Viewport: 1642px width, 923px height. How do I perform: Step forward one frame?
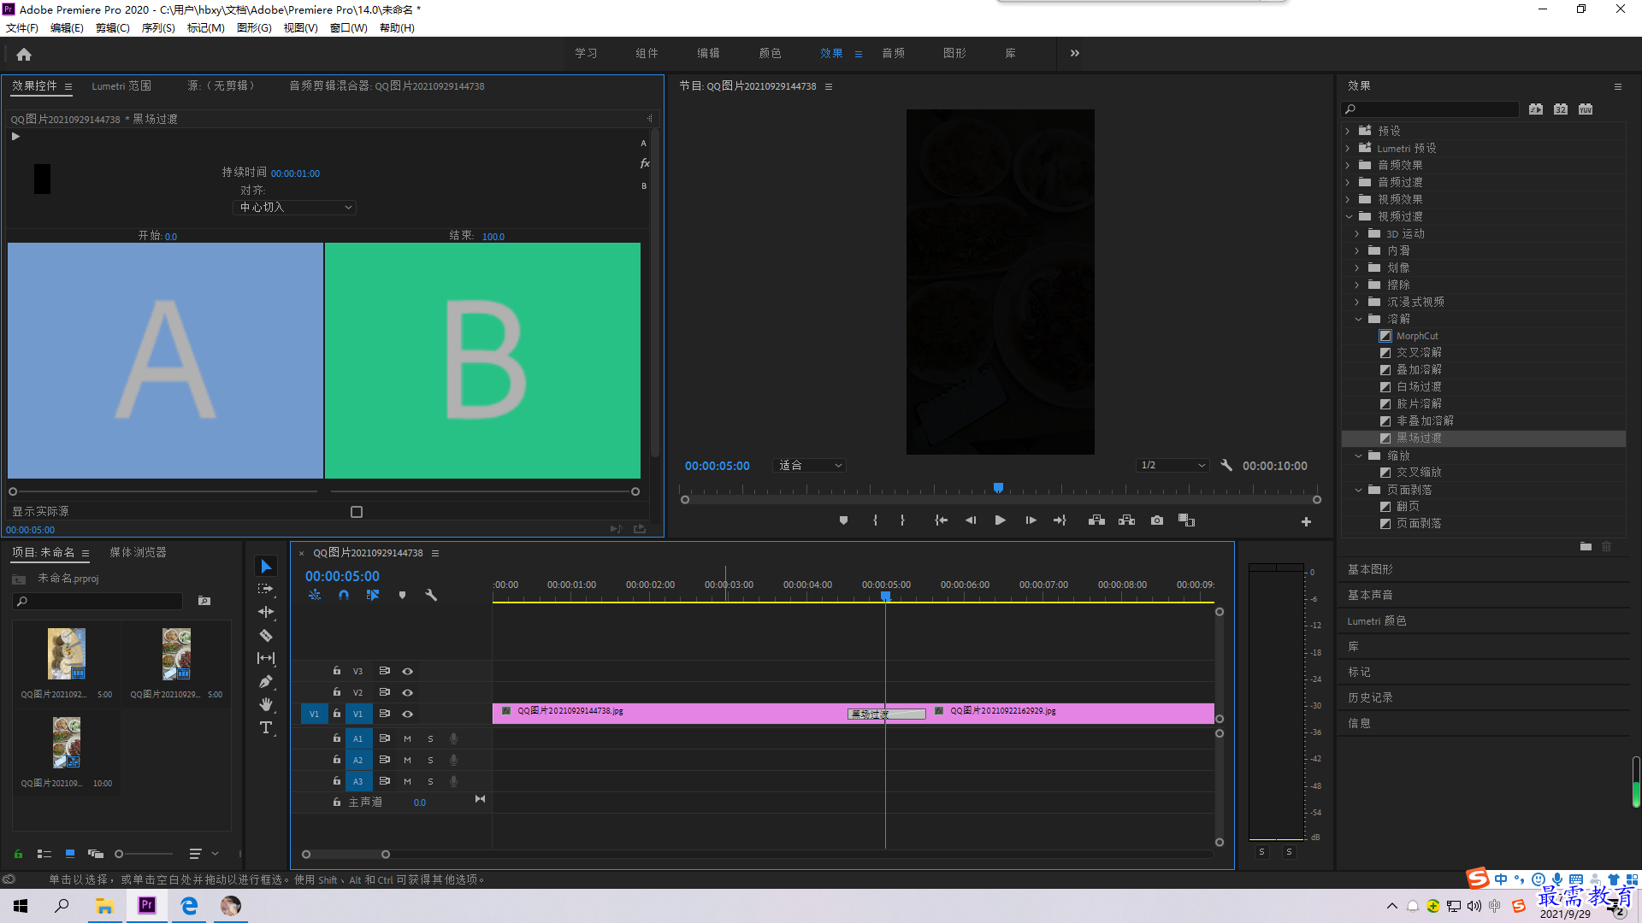[1031, 520]
